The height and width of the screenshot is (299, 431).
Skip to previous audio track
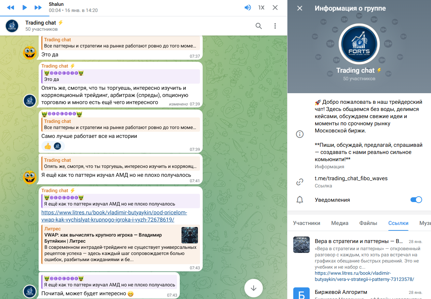(x=11, y=8)
